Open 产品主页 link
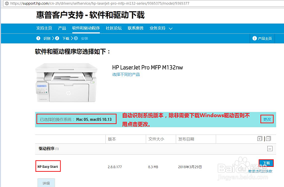This screenshot has height=187, width=284. 265,38
